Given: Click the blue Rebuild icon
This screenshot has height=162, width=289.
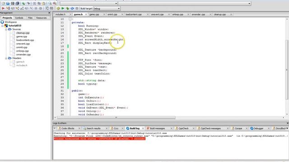Looking at the screenshot, I should click(x=72, y=9).
